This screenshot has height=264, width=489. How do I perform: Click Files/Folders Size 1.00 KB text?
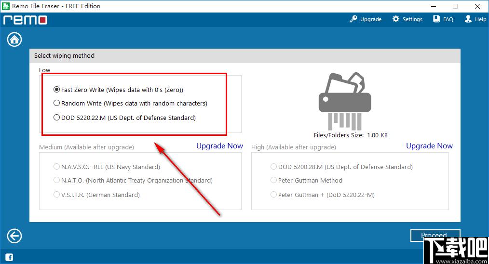(x=351, y=135)
